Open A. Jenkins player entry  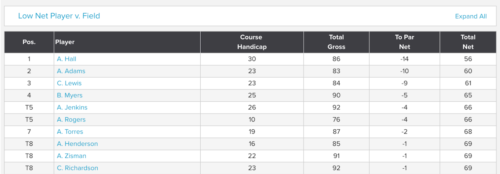click(x=72, y=107)
